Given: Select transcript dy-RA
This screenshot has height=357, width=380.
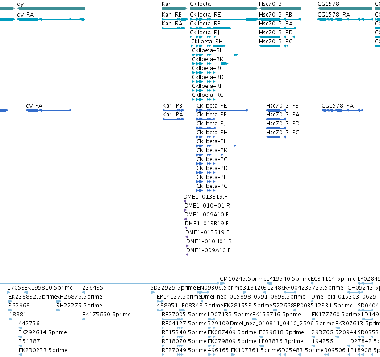Looking at the screenshot, I should 25,15.
